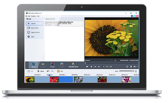Click the Add File button
168x103 pixels.
coord(35,23)
